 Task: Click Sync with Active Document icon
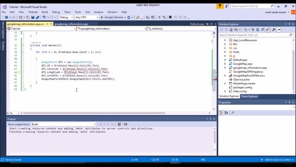pos(253,30)
